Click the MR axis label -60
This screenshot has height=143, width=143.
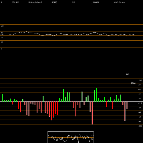140,117
